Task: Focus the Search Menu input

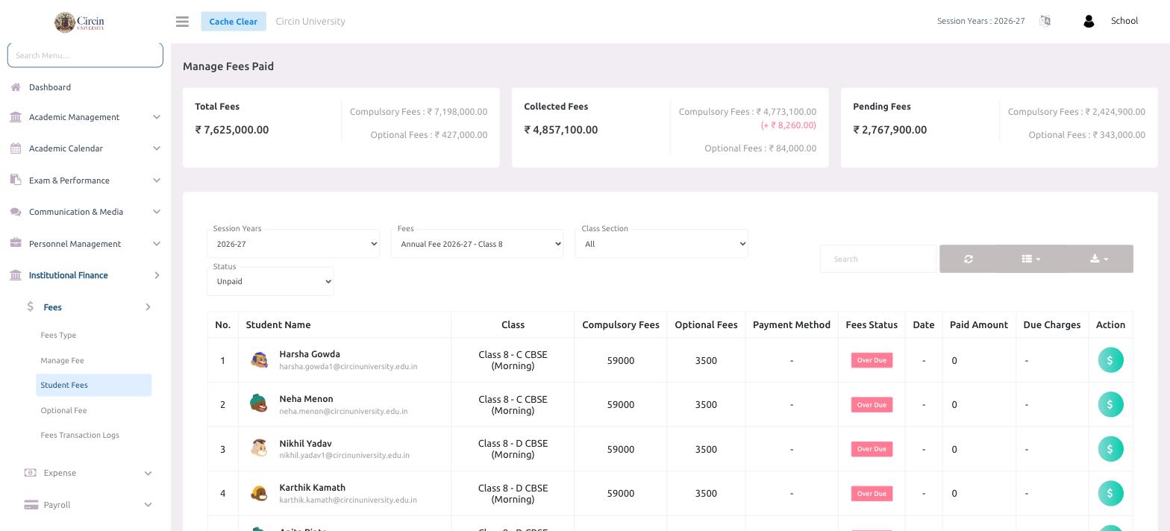Action: [85, 55]
